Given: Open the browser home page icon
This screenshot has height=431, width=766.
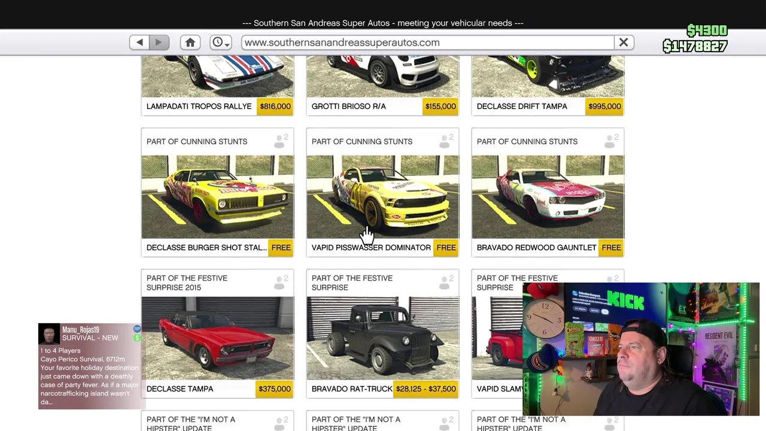Looking at the screenshot, I should (x=190, y=43).
